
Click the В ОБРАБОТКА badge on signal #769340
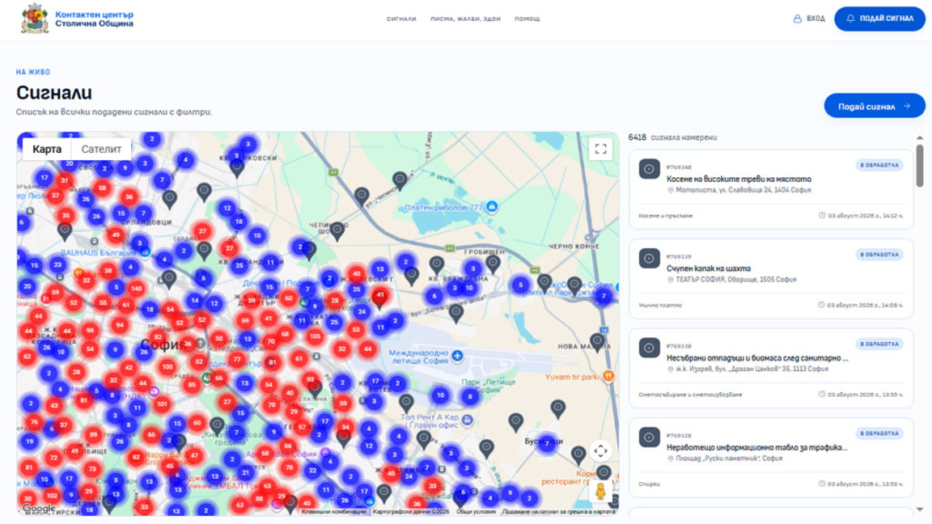point(879,165)
